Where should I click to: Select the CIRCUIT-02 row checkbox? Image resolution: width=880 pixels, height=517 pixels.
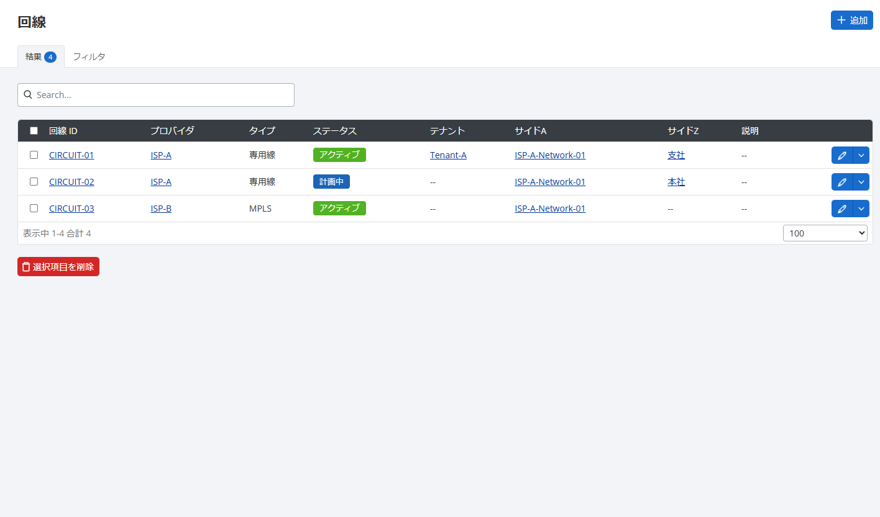[34, 182]
